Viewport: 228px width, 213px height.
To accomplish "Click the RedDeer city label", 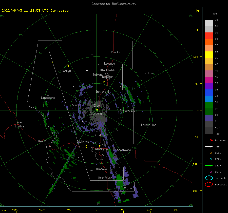I will tap(107, 77).
